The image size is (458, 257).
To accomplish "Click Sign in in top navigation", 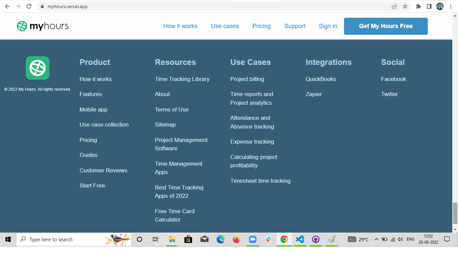I will pyautogui.click(x=328, y=26).
